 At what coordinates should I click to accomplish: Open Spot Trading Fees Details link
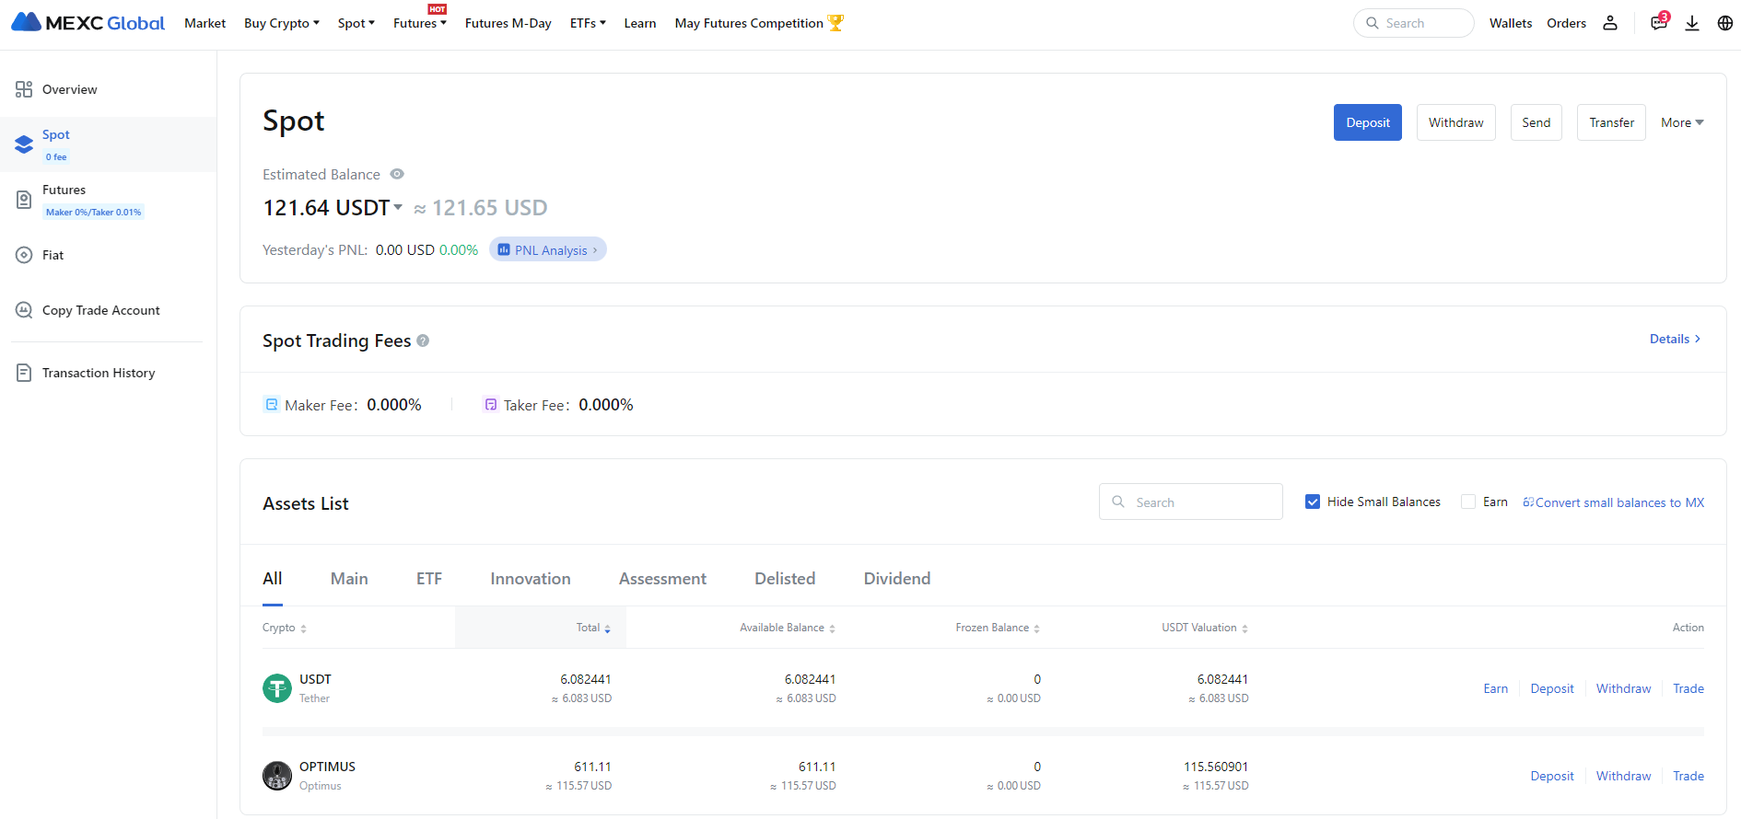pos(1675,339)
